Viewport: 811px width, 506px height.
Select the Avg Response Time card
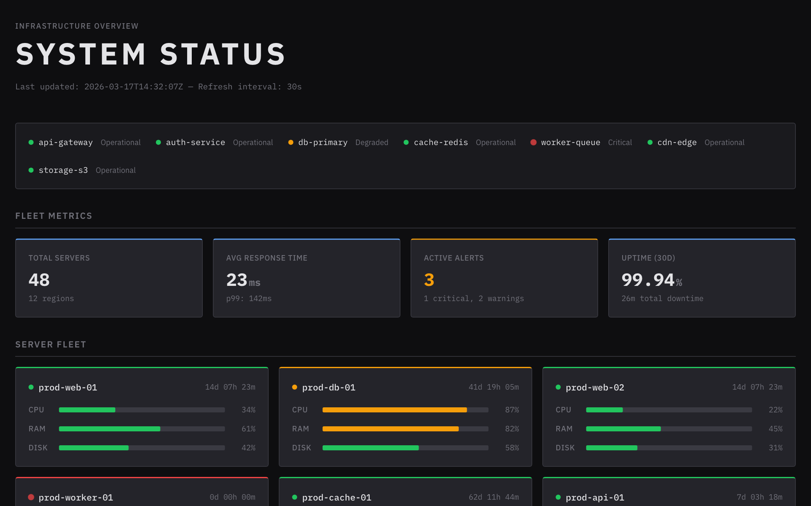(x=306, y=278)
